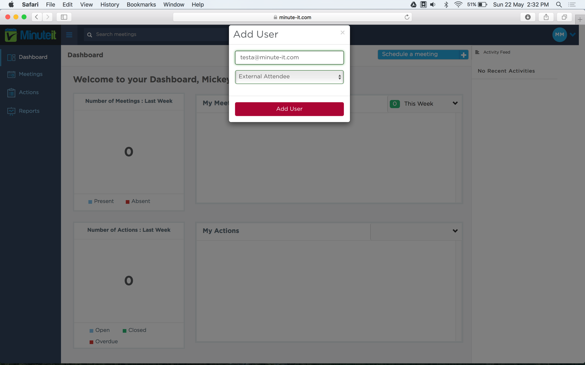Open a new Safari tab with the plus button
The width and height of the screenshot is (585, 365).
[580, 19]
